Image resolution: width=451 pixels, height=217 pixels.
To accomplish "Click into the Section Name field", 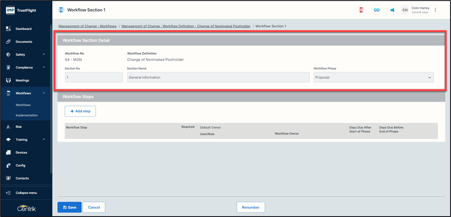I will point(218,77).
